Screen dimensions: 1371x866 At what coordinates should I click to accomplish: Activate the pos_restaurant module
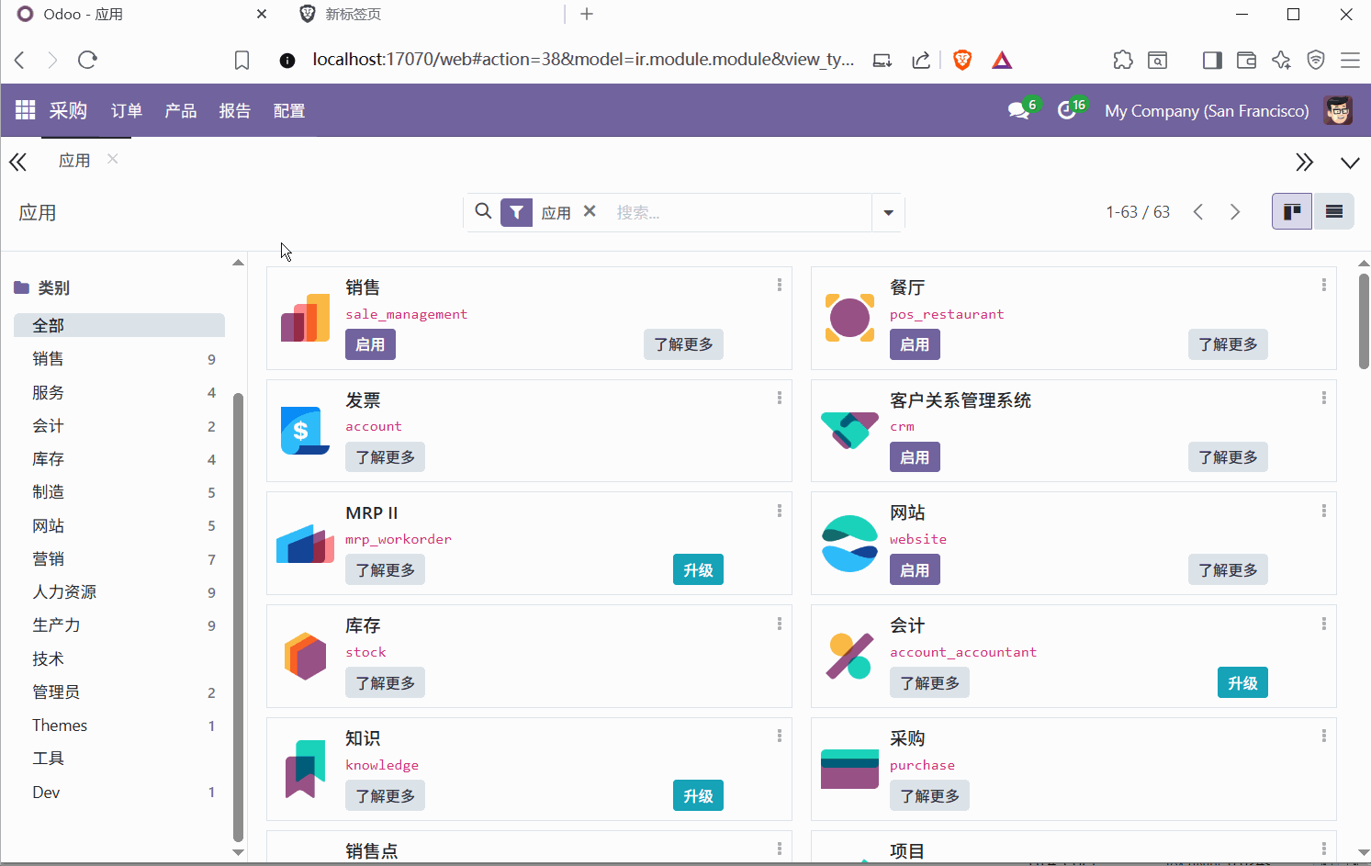(915, 344)
